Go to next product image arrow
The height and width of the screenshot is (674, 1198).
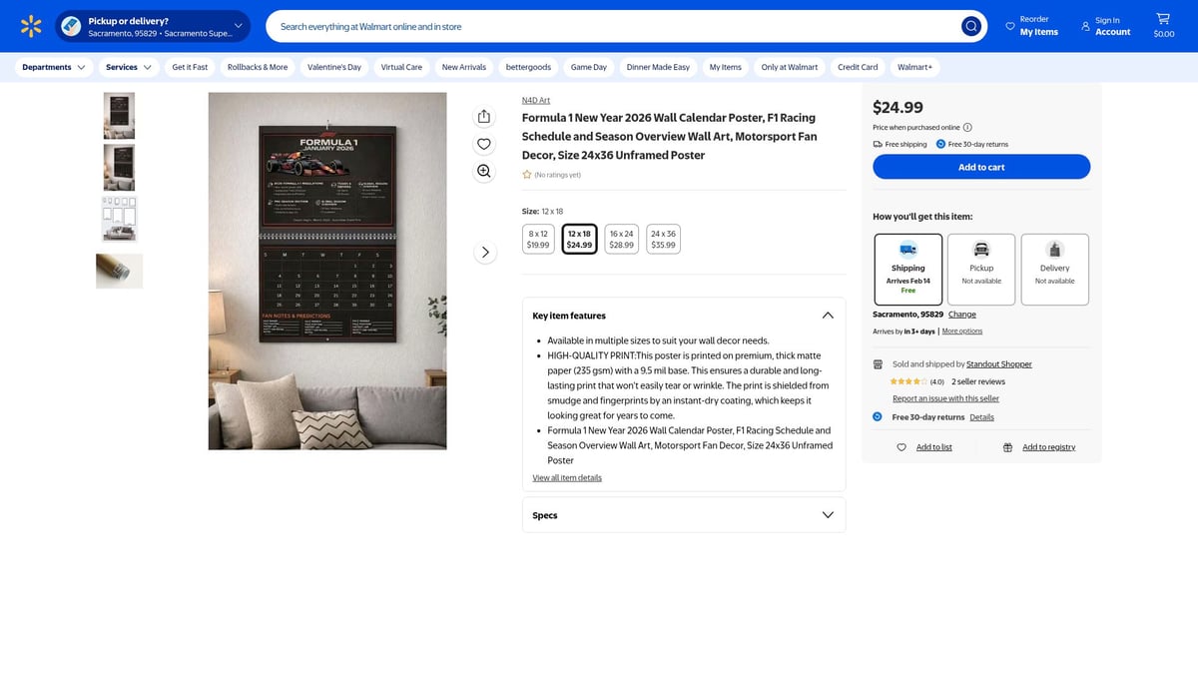(x=484, y=253)
